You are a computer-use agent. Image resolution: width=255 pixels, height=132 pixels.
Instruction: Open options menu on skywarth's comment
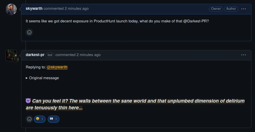pos(243,9)
